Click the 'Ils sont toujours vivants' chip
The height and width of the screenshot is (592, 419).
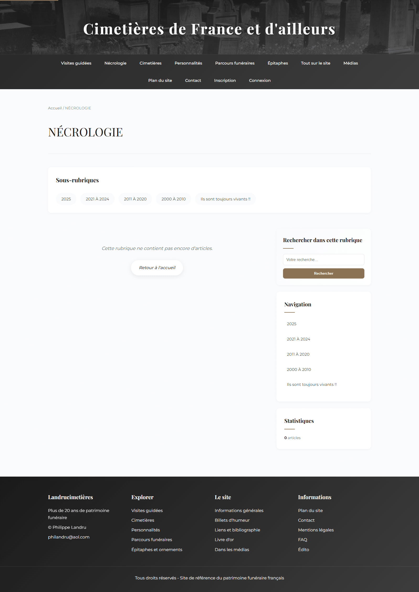225,199
